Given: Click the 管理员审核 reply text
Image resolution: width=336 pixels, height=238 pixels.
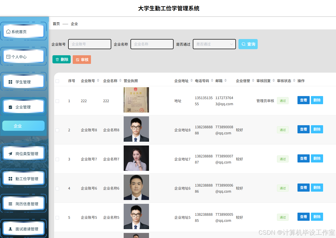Looking at the screenshot, I should [265, 101].
